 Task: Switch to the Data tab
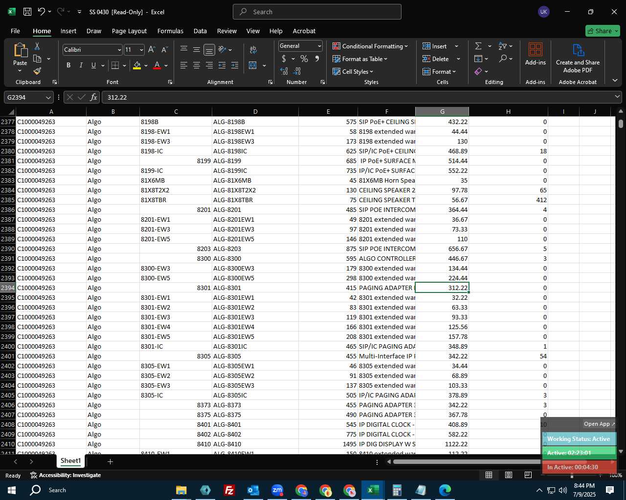pos(200,31)
